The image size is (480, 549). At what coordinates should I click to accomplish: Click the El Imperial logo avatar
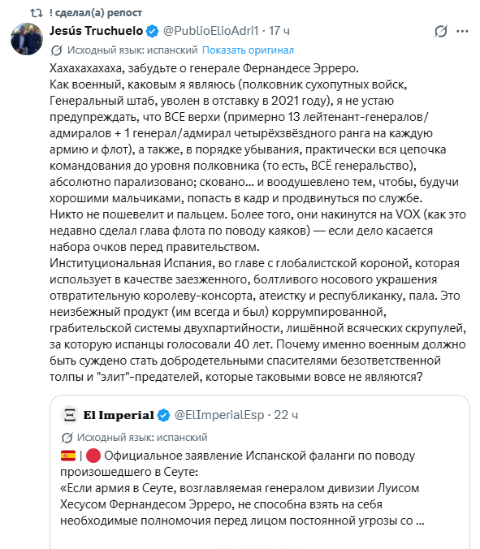[70, 415]
